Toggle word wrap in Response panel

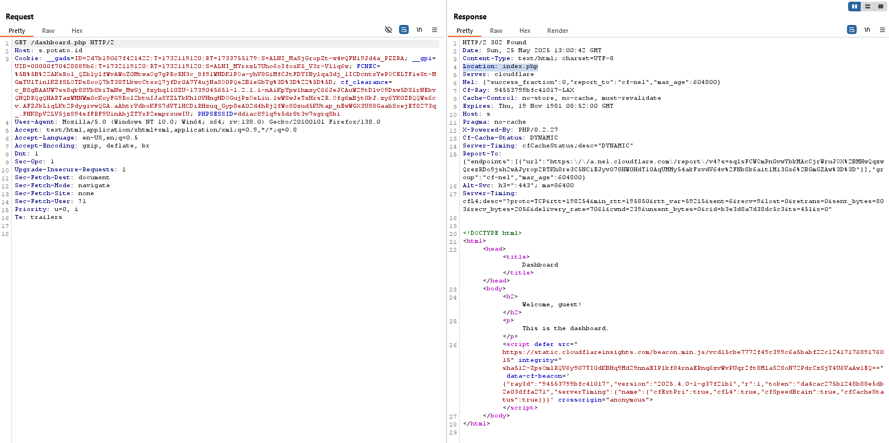coord(852,29)
